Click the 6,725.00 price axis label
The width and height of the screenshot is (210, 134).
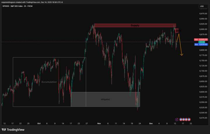pyautogui.click(x=203, y=66)
